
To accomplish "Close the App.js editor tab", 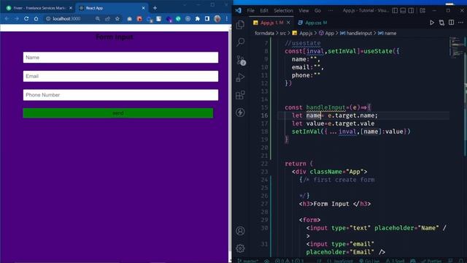I will point(288,23).
